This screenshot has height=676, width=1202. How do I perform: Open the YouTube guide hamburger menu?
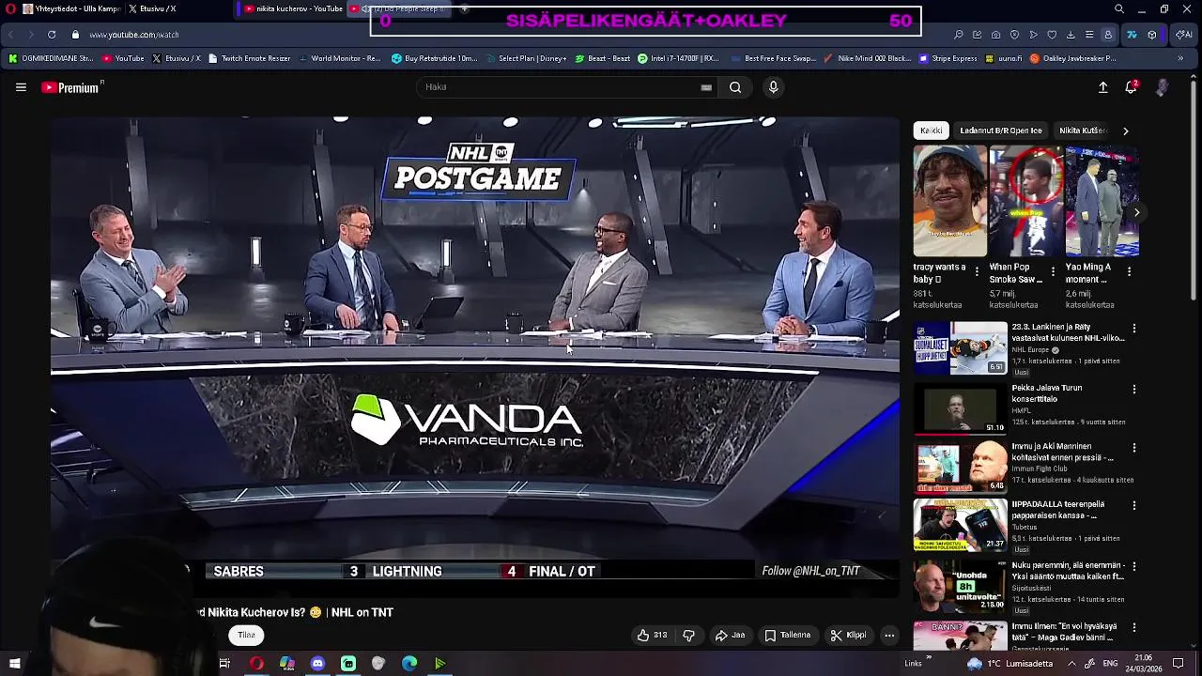click(x=21, y=87)
